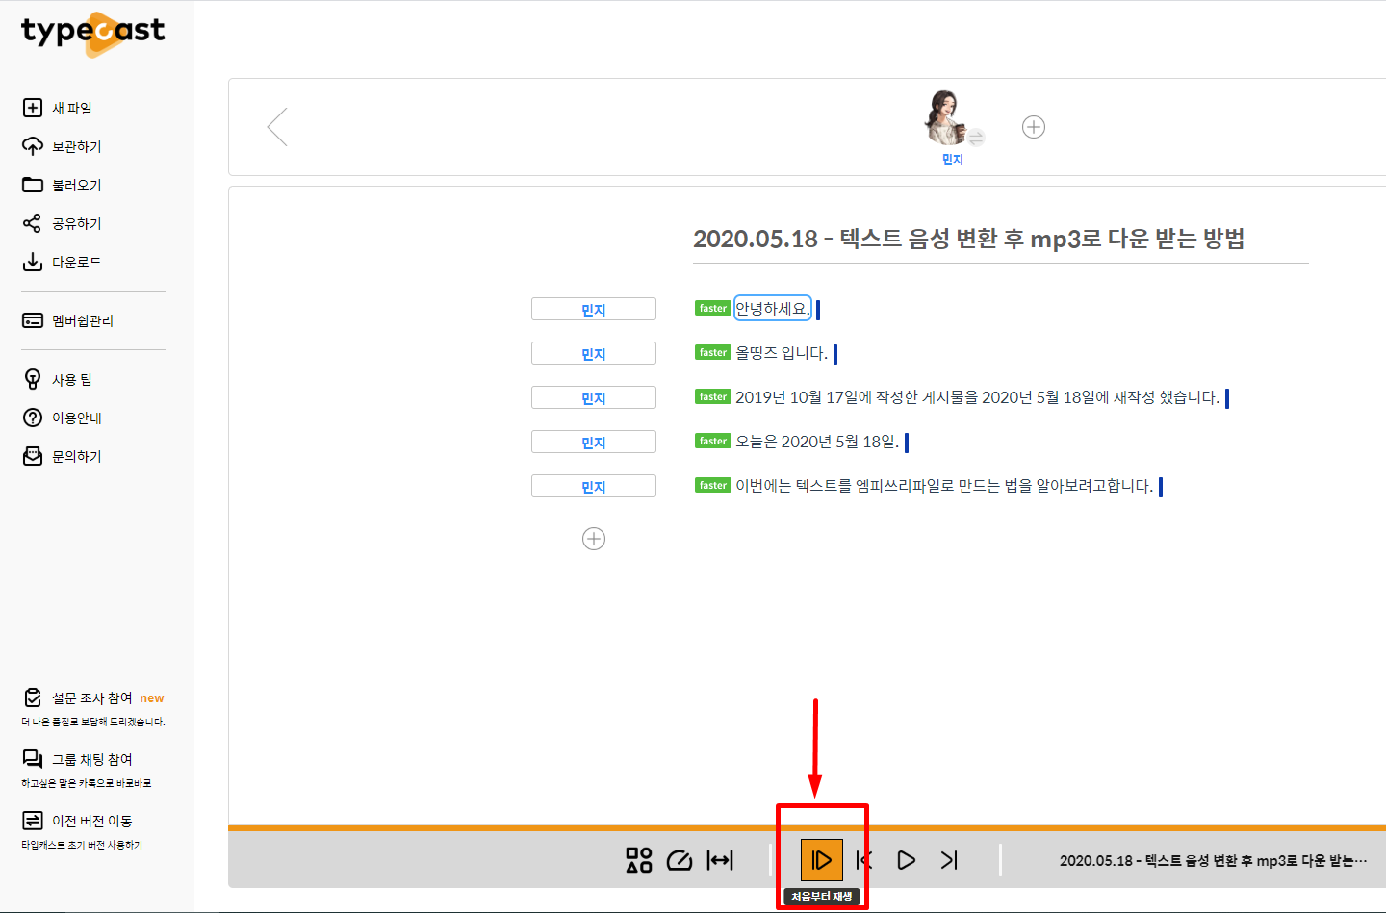
Task: Click the 올띵즈 입니다. sentence text
Action: (782, 353)
